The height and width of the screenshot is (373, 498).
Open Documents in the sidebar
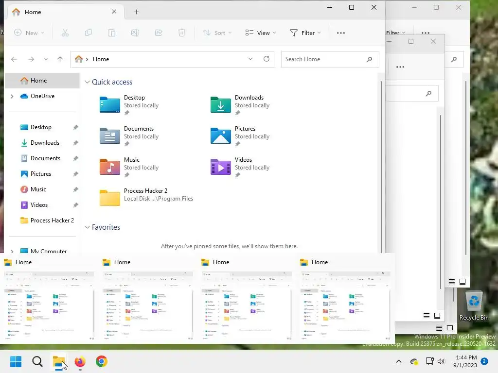tap(45, 158)
